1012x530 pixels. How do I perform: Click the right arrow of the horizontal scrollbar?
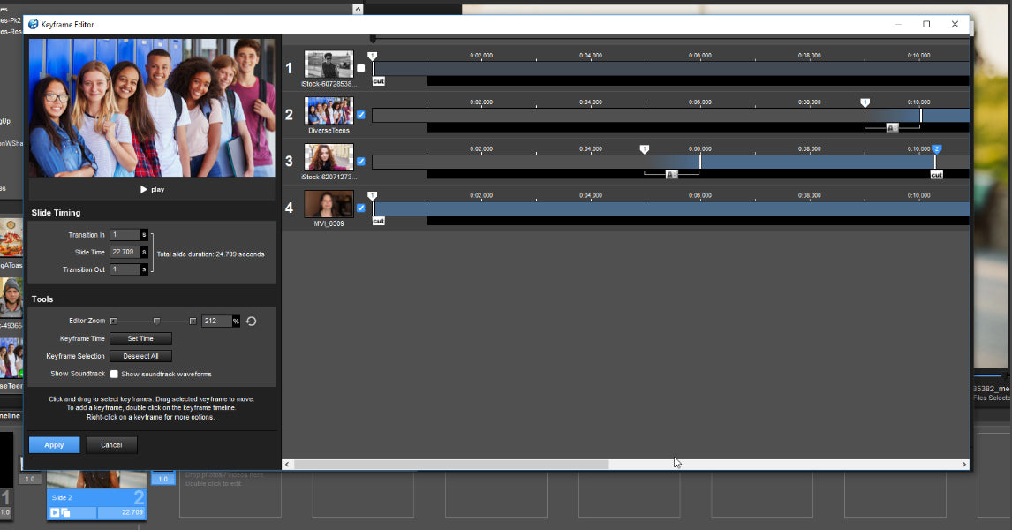click(963, 464)
